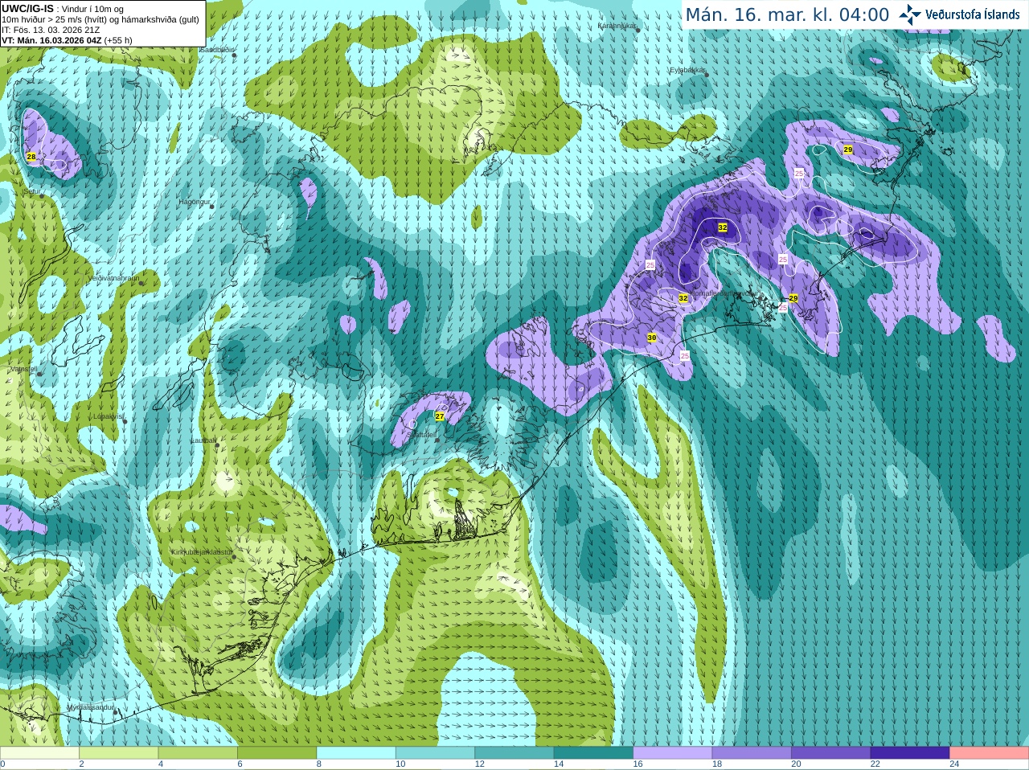This screenshot has width=1029, height=770.
Task: Click the legend value 8
Action: tap(319, 764)
